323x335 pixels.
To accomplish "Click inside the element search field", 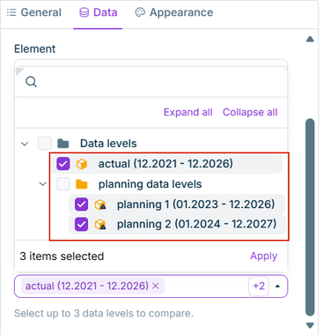I will 150,82.
